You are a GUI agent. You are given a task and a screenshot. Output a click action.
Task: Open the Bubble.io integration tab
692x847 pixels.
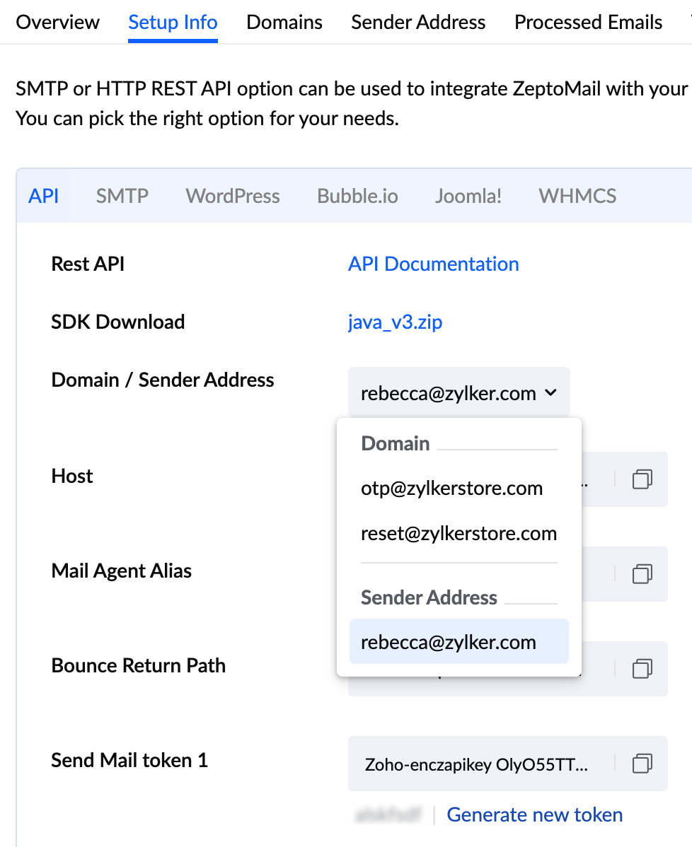(x=357, y=196)
